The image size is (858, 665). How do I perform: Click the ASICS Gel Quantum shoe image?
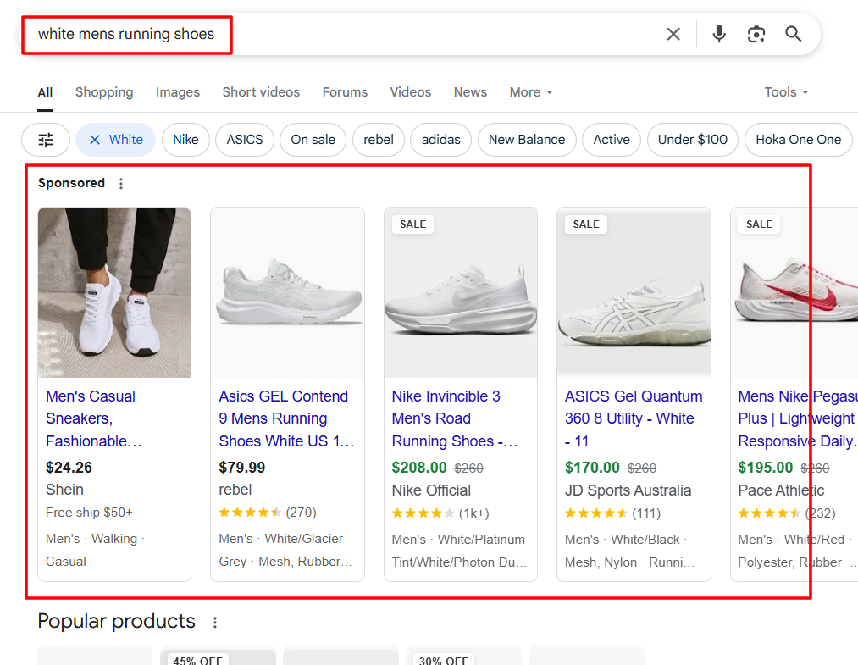pyautogui.click(x=634, y=292)
